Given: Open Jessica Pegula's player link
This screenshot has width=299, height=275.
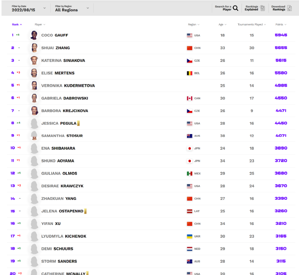Looking at the screenshot, I should click(59, 123).
